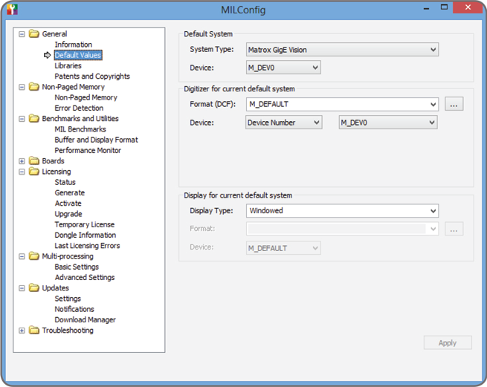Viewport: 487px width, 387px height.
Task: Click the General folder icon
Action: pyautogui.click(x=34, y=33)
